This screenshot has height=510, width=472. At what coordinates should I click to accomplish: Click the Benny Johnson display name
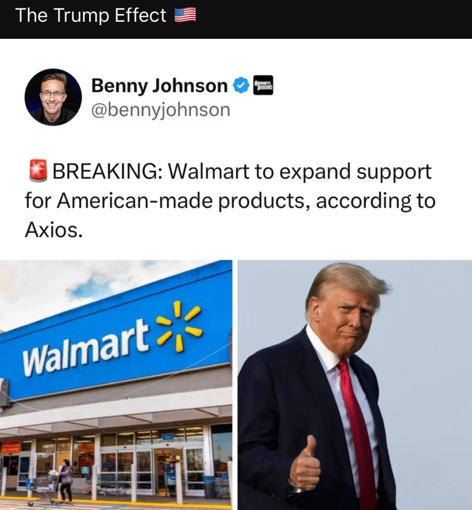[159, 86]
